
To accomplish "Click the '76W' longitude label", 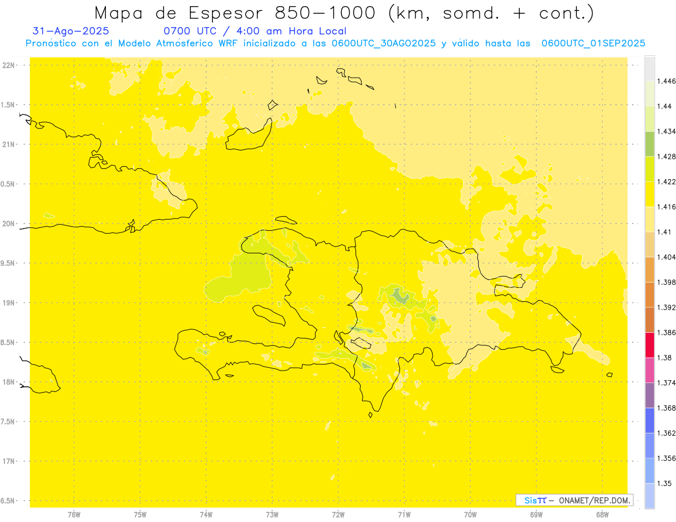I will tap(74, 515).
